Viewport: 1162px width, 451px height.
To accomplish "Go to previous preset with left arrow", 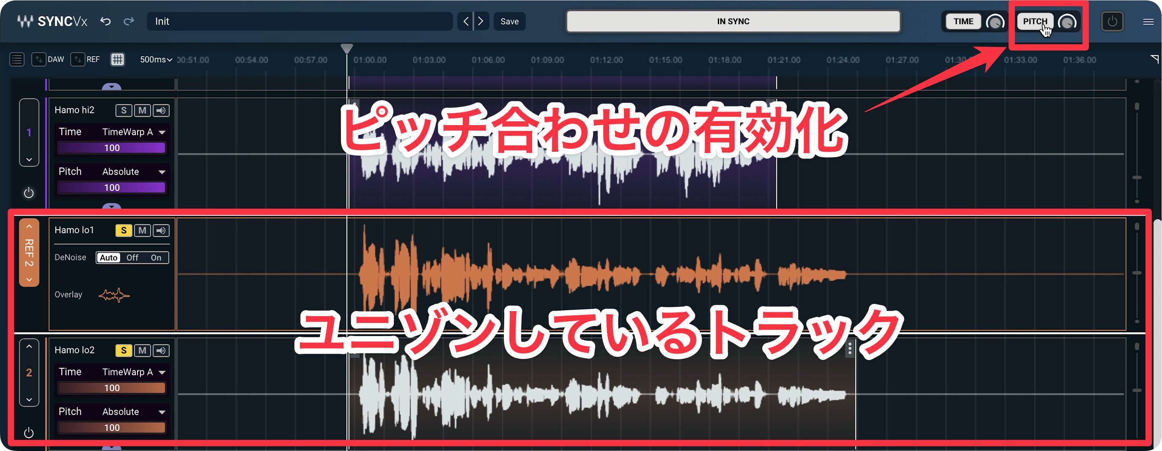I will coord(466,21).
